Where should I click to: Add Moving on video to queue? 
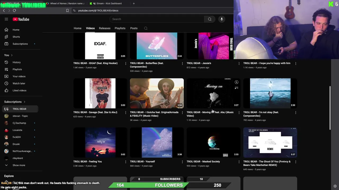point(237,88)
